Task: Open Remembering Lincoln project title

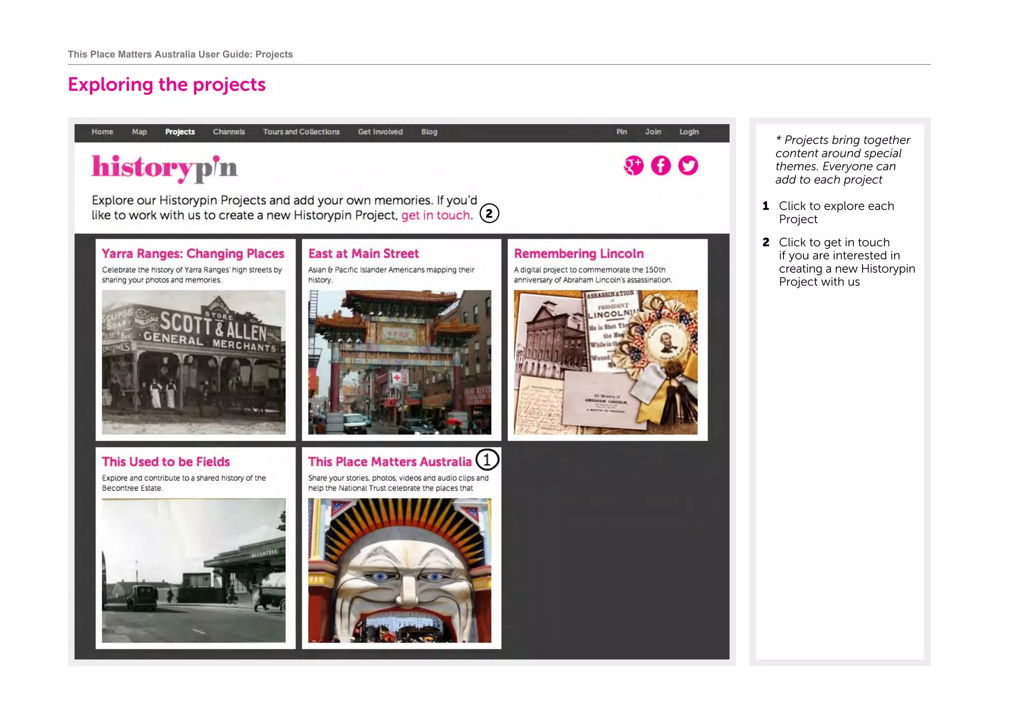Action: (x=579, y=254)
